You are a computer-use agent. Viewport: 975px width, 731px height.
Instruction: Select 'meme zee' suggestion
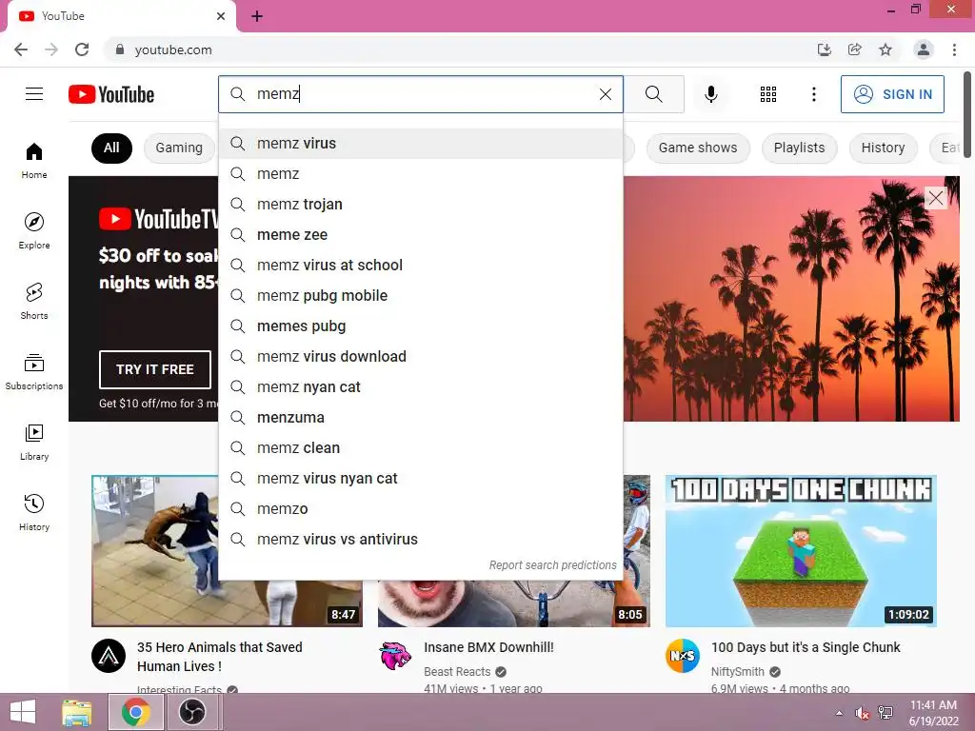(421, 235)
